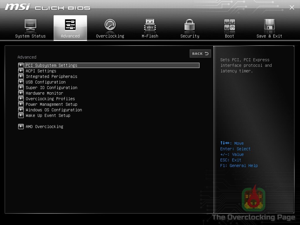This screenshot has width=300, height=225.
Task: Open the USB Configuration submenu
Action: point(45,82)
